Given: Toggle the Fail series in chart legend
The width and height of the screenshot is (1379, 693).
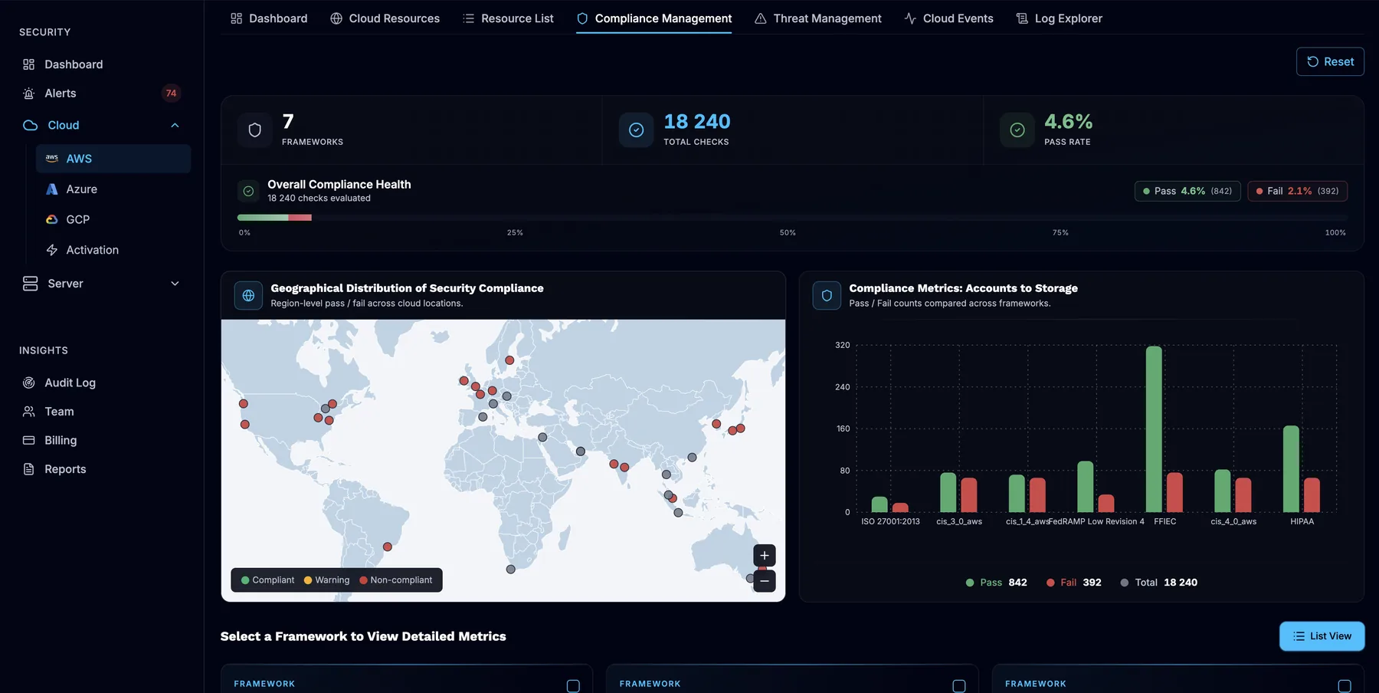Looking at the screenshot, I should 1074,583.
